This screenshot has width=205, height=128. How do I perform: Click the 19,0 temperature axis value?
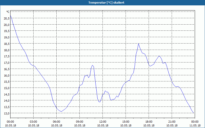click(7, 37)
